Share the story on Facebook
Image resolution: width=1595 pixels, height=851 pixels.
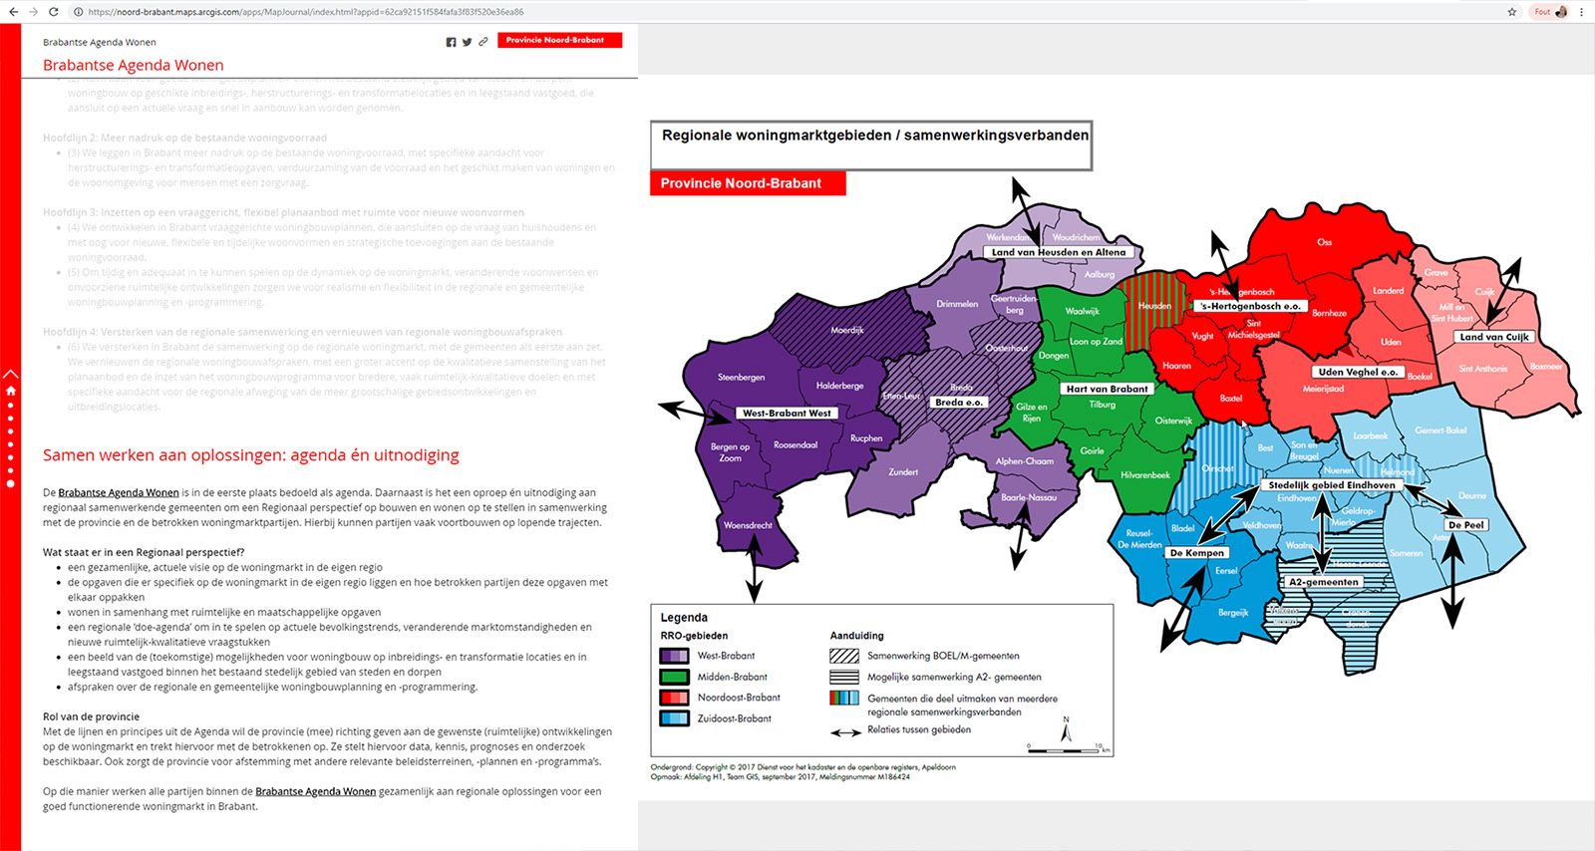click(451, 42)
